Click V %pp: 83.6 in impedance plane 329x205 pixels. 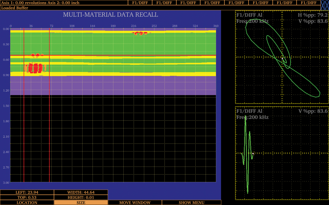pos(313,21)
